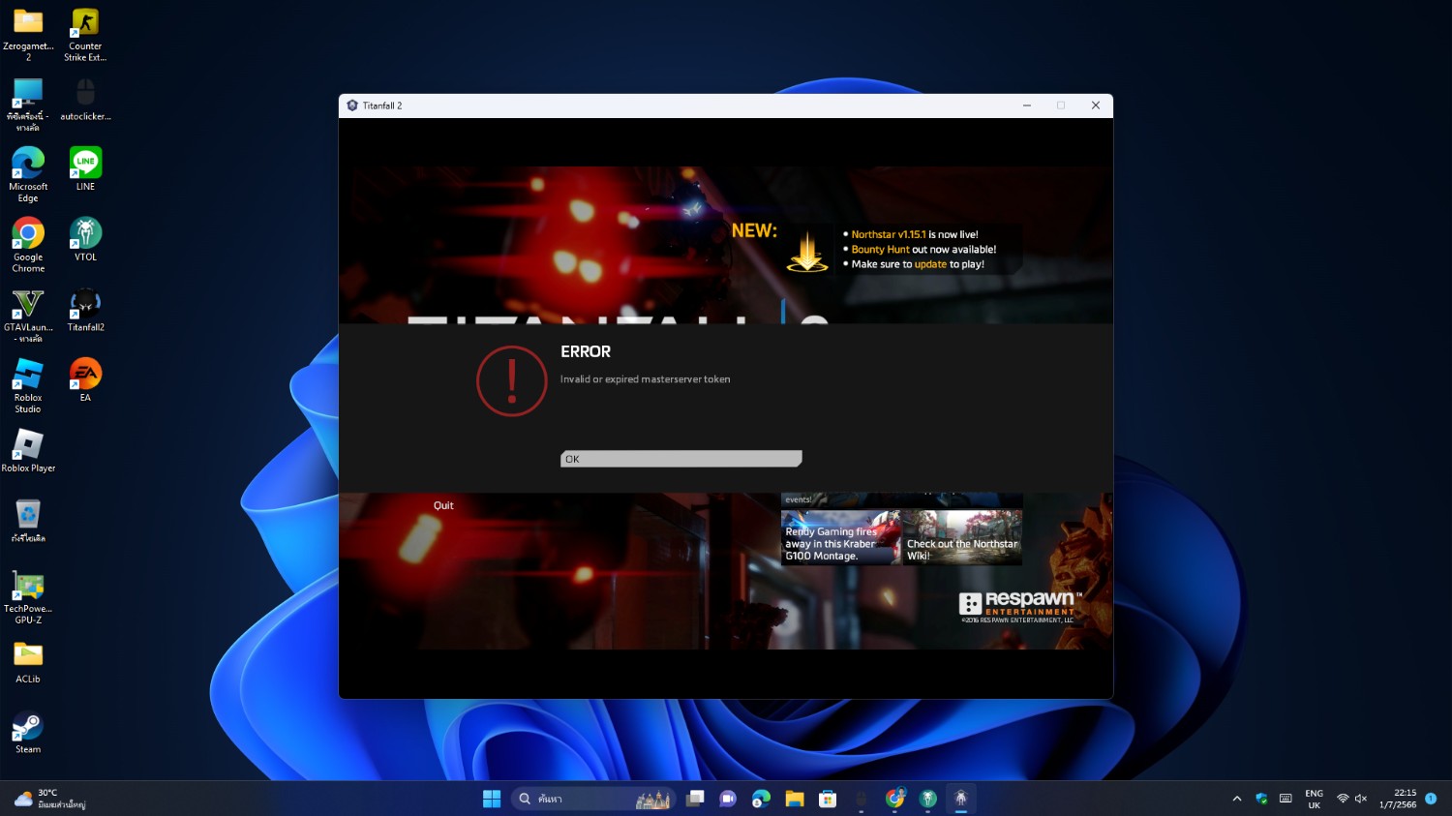Image resolution: width=1452 pixels, height=816 pixels.
Task: Click the touch keyboard tray icon
Action: click(x=1286, y=799)
